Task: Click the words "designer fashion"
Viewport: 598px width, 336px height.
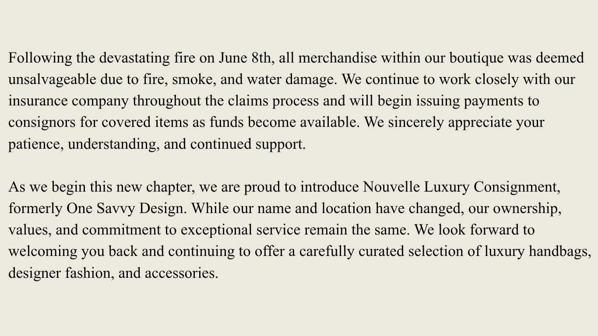Action: point(61,273)
